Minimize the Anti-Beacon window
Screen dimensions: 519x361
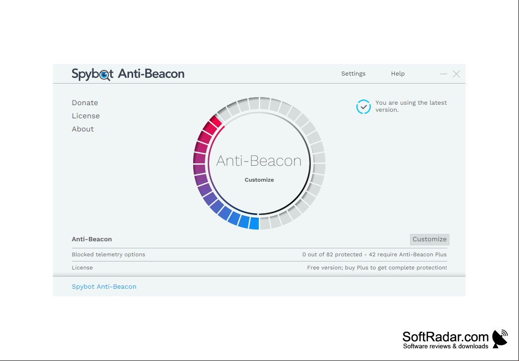coord(444,74)
